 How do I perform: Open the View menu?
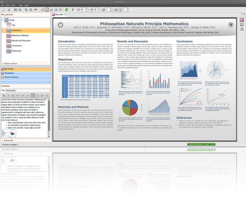click(x=21, y=5)
